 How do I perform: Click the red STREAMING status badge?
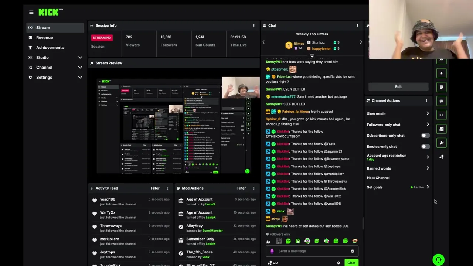point(102,38)
